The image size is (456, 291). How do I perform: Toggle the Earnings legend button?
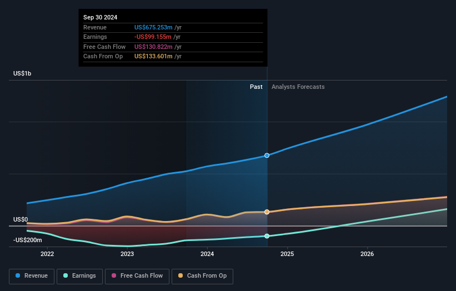[79, 276]
